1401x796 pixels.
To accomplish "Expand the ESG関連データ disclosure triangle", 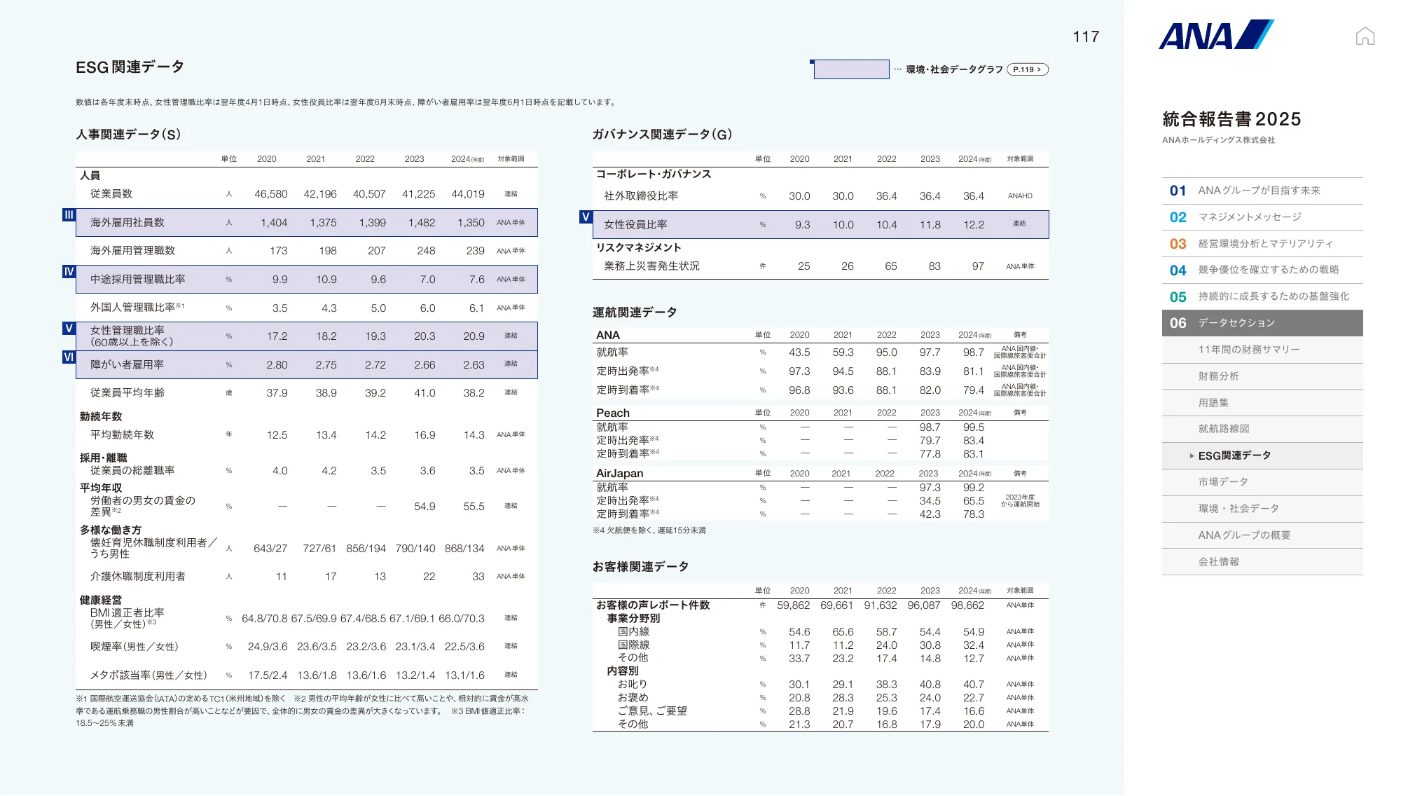I will 1191,455.
